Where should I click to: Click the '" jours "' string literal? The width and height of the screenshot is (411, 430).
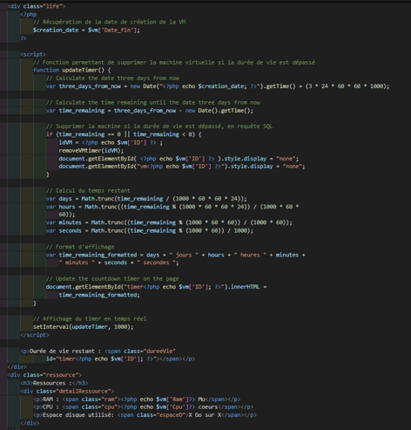pos(184,256)
